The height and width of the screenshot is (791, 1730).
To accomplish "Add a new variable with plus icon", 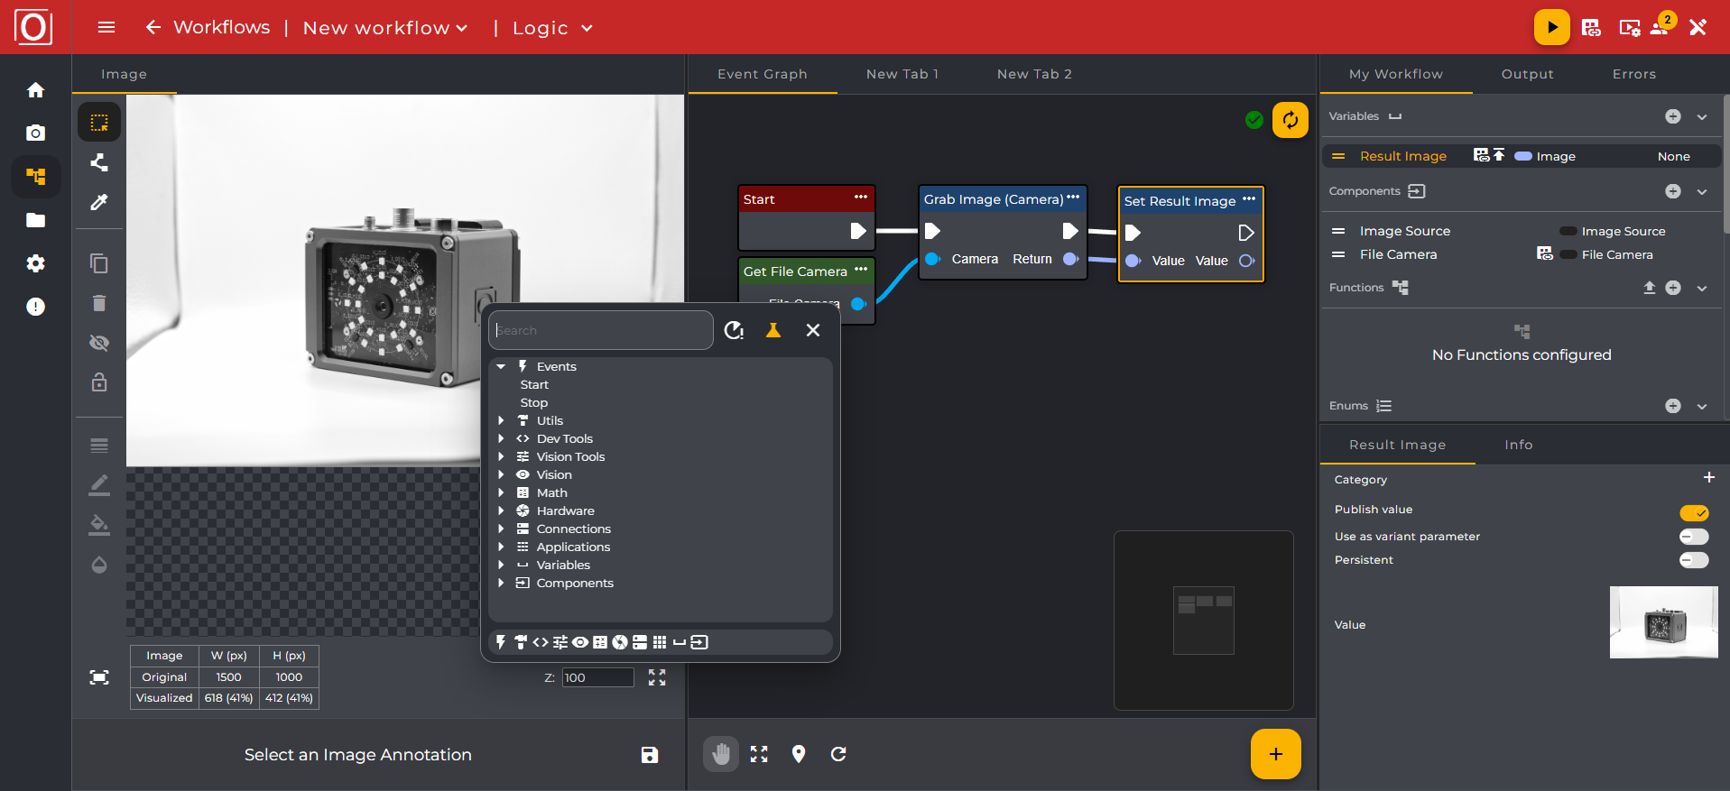I will click(1673, 116).
